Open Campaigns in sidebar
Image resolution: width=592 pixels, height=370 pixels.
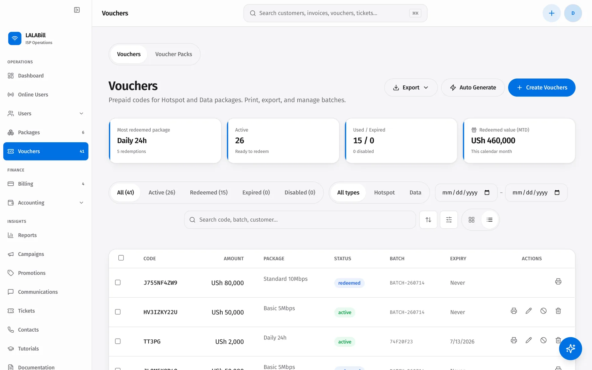pos(46,254)
